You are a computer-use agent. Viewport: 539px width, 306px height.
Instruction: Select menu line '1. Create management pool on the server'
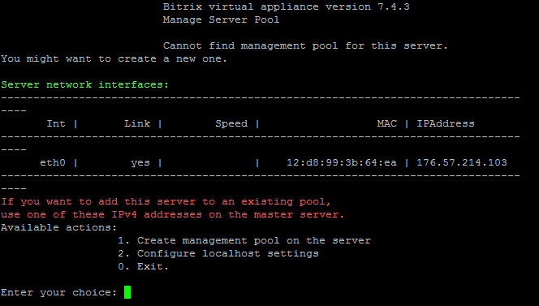coord(244,240)
